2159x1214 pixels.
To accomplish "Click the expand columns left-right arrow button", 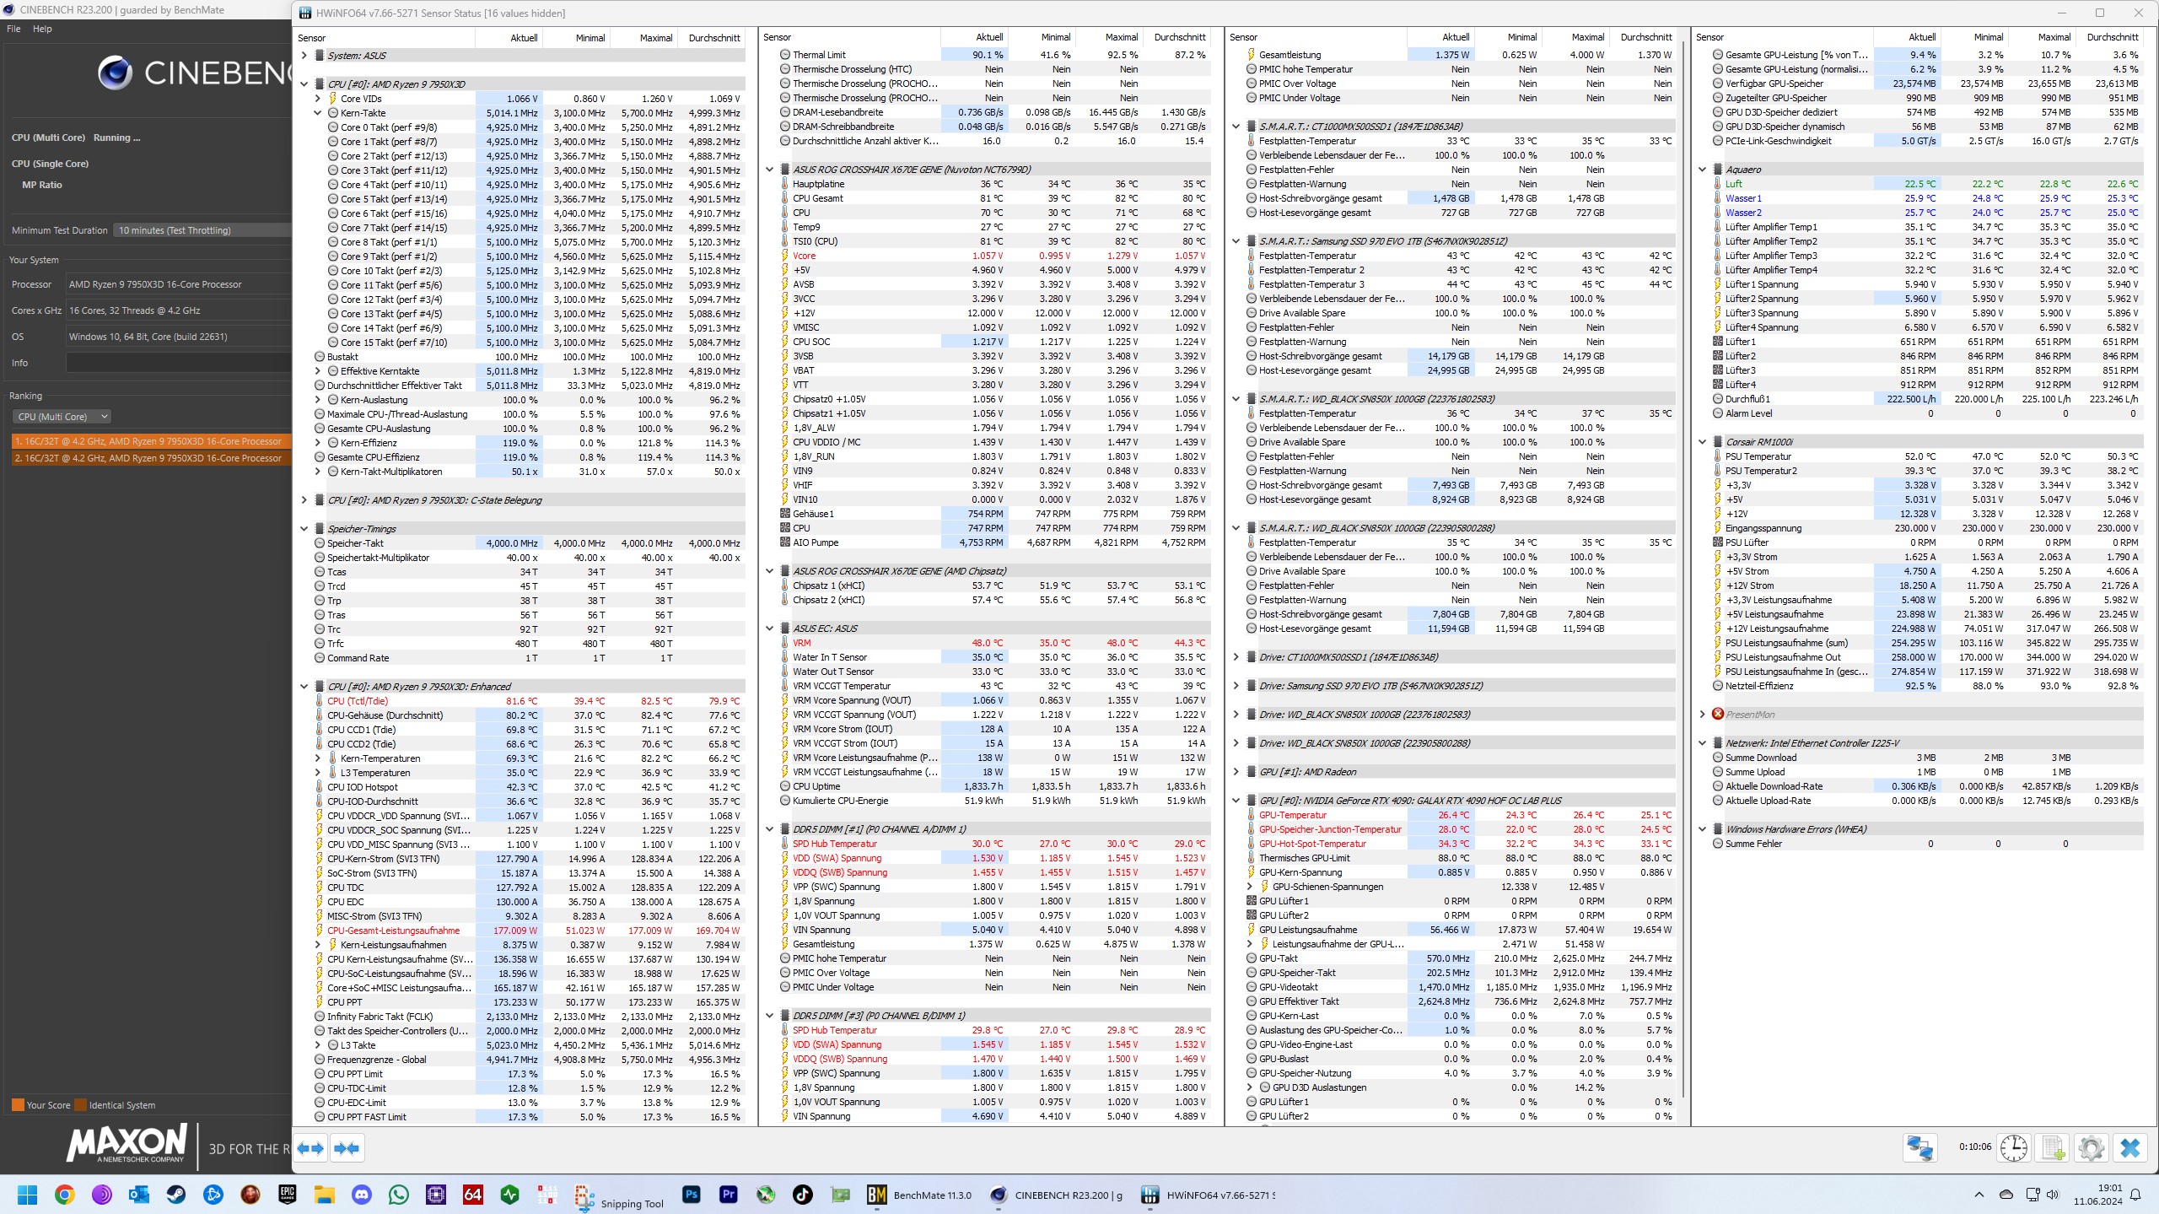I will tap(310, 1148).
